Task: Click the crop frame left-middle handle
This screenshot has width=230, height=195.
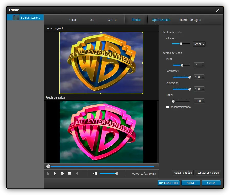Action: 60,63
